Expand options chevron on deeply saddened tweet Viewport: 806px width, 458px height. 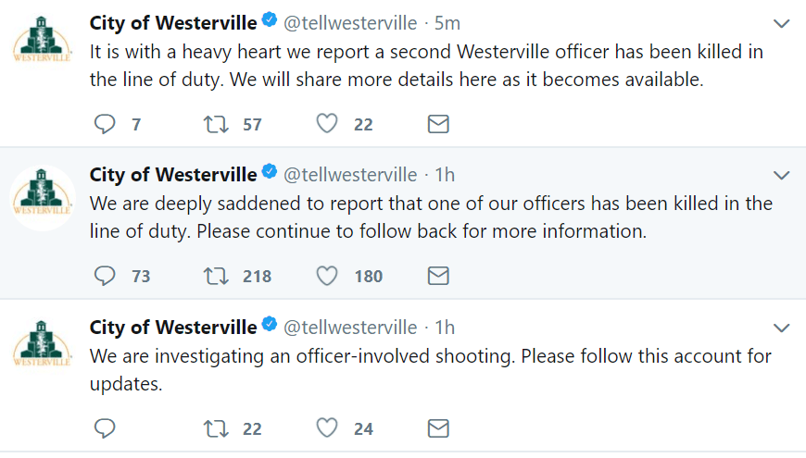tap(781, 176)
